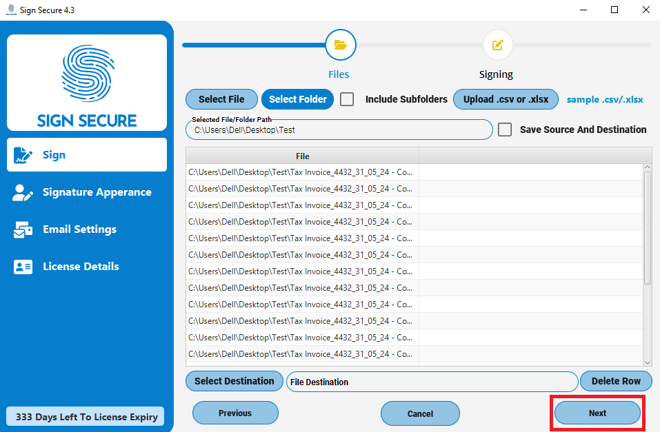Open the Sign section in sidebar
Viewport: 660px width, 432px height.
click(87, 155)
